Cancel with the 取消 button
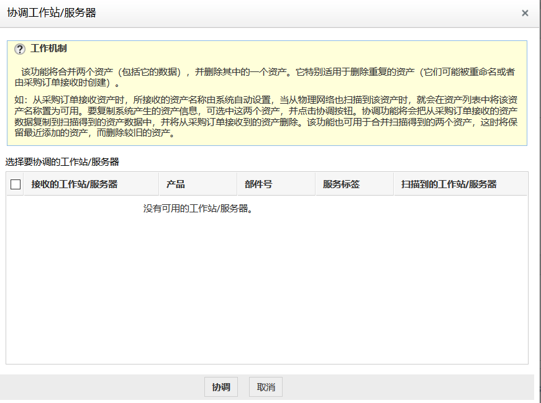 (x=266, y=387)
